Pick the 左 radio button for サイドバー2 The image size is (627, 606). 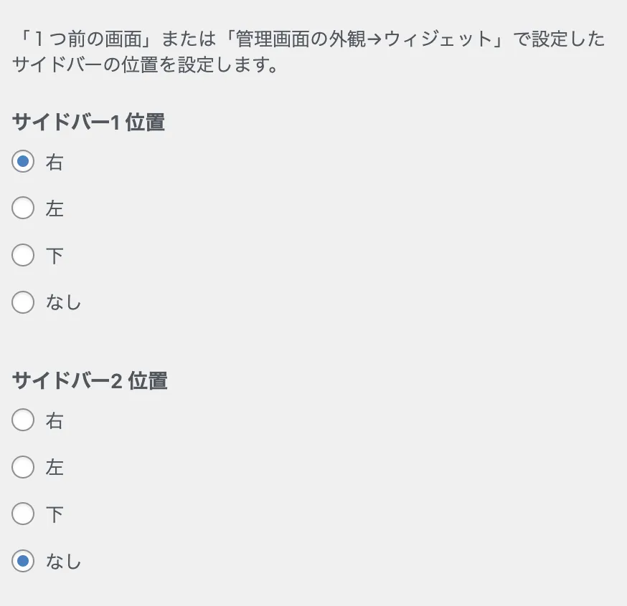23,468
